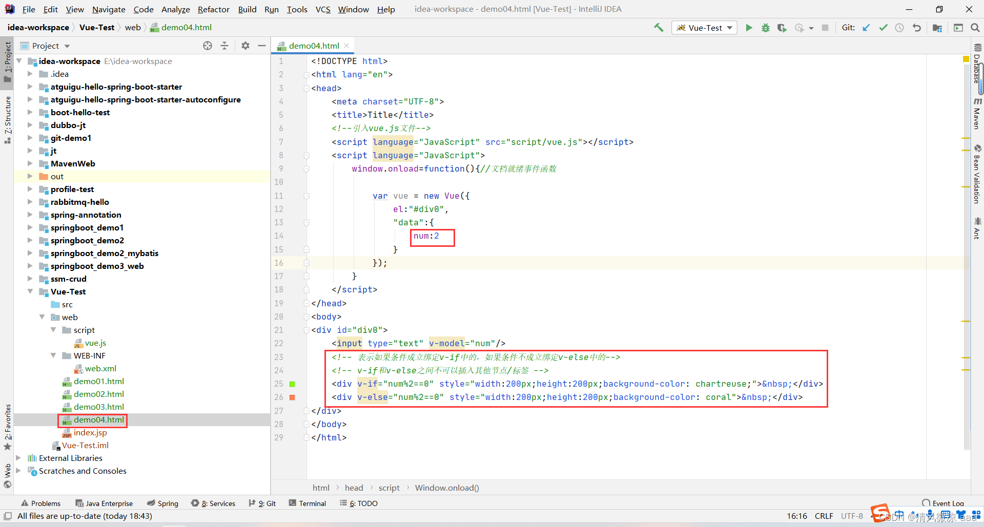Open the Bean Validation tool window
Image resolution: width=984 pixels, height=527 pixels.
click(977, 175)
